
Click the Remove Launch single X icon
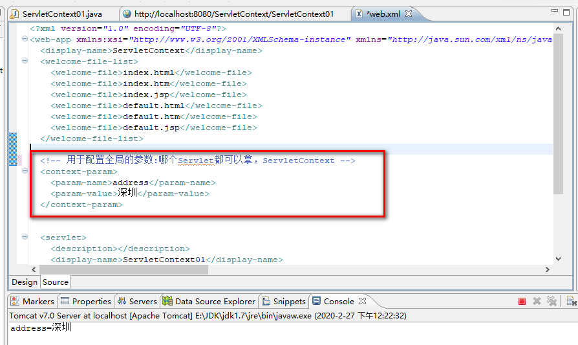537,301
